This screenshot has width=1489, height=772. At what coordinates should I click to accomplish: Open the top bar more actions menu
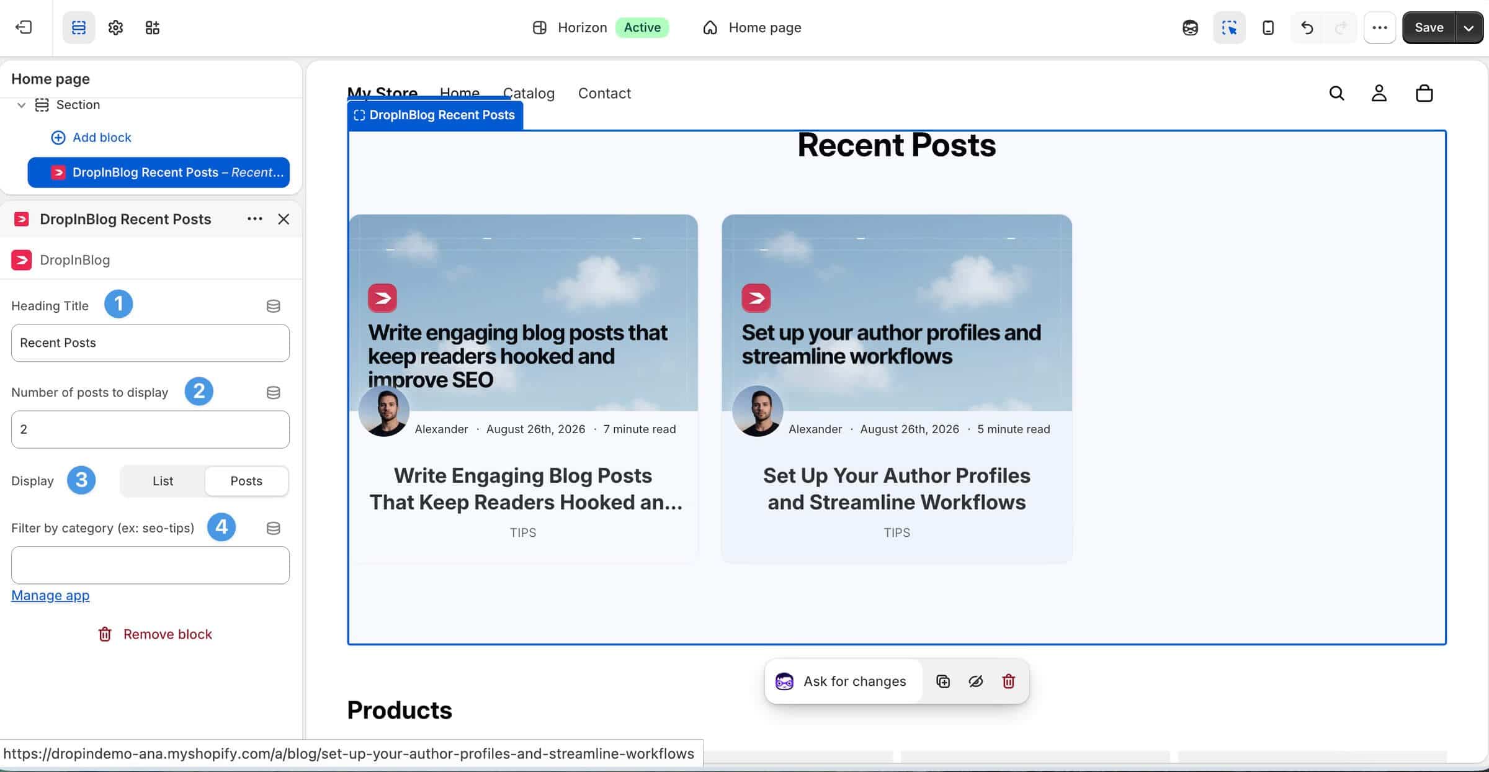pos(1380,27)
